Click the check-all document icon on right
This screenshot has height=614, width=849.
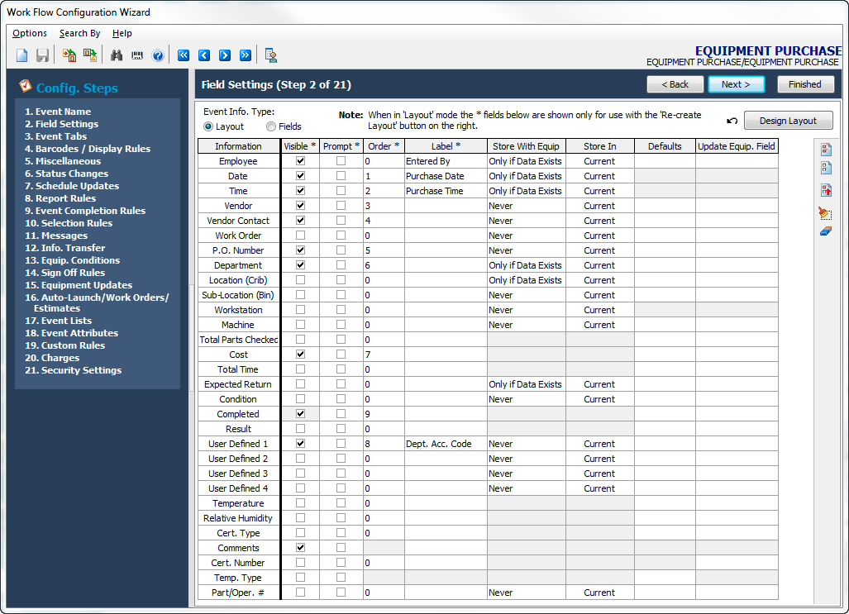(826, 149)
